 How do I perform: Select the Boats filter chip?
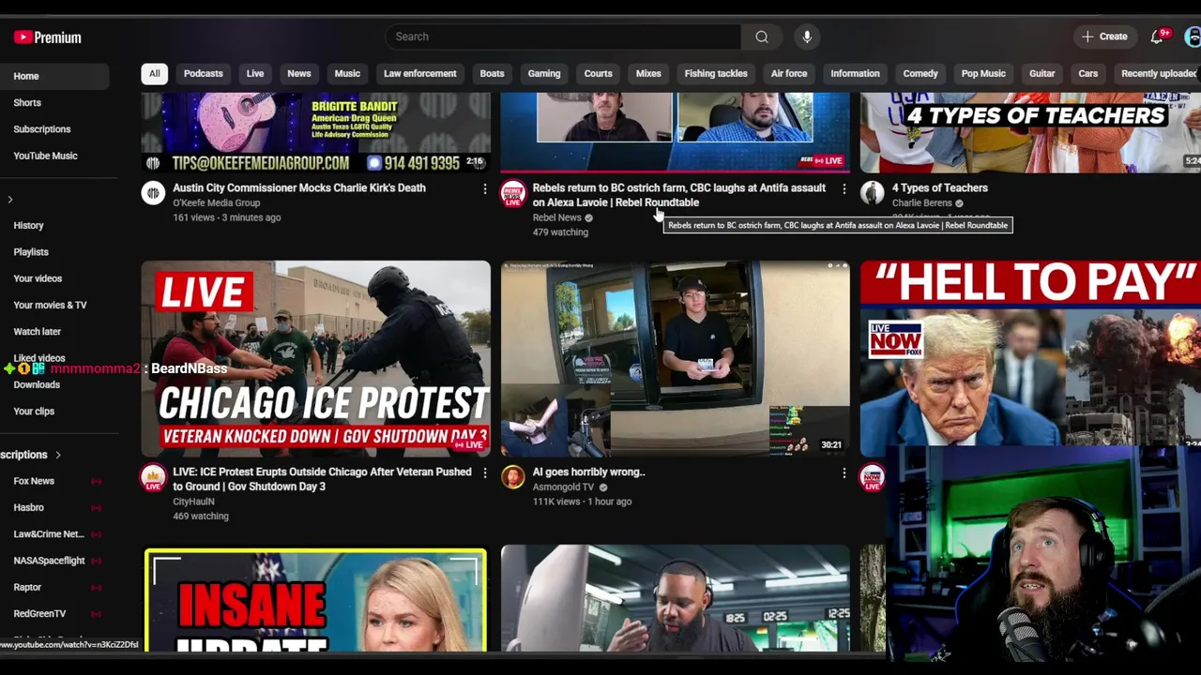click(492, 73)
